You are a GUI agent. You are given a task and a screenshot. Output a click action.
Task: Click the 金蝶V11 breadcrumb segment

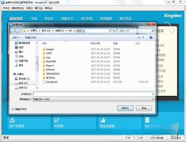coord(59,31)
